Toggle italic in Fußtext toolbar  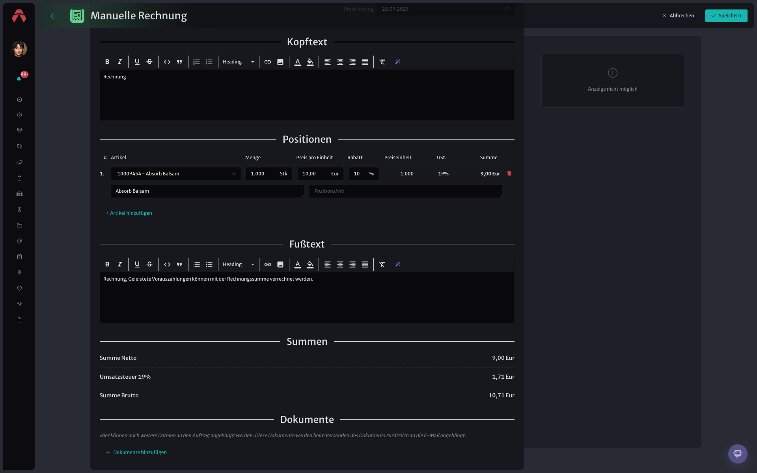pyautogui.click(x=119, y=264)
